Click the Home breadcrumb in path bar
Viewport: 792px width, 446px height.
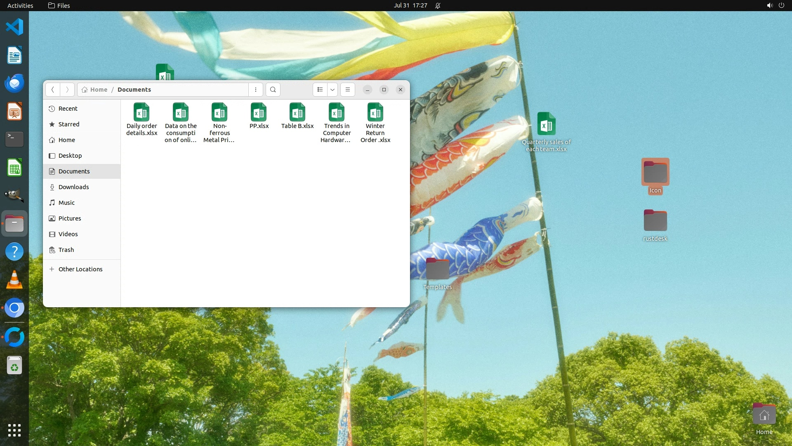pos(98,90)
